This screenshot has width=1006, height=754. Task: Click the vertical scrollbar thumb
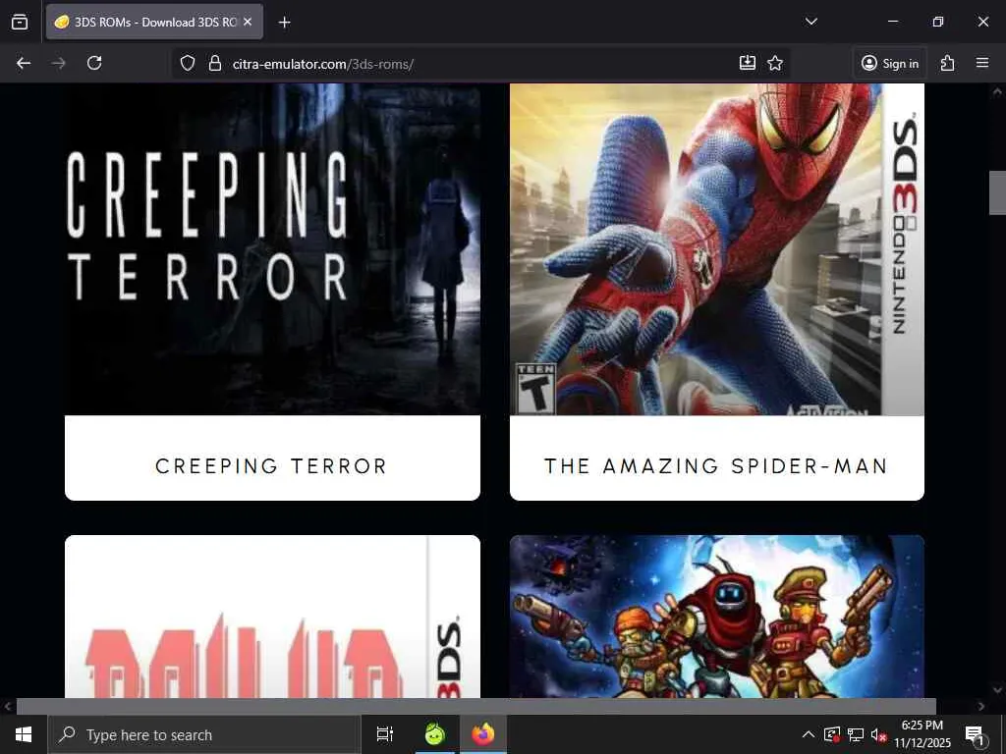coord(997,193)
